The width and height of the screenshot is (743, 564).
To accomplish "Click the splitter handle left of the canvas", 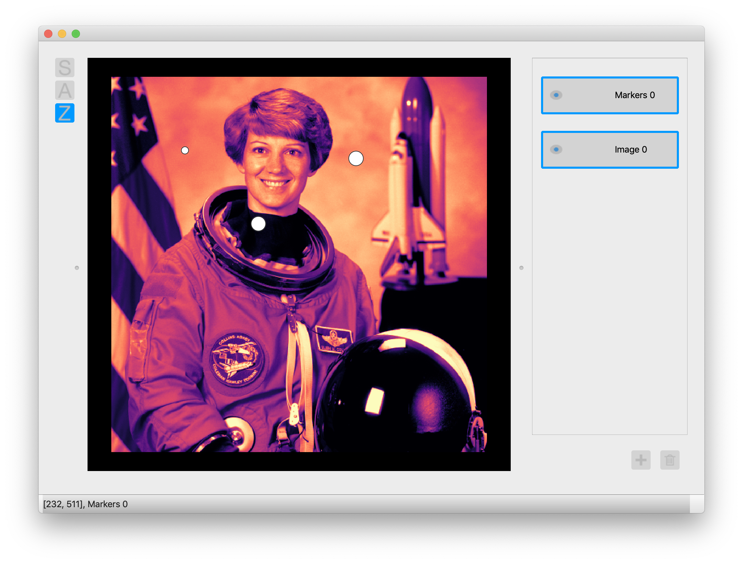I will tap(77, 268).
